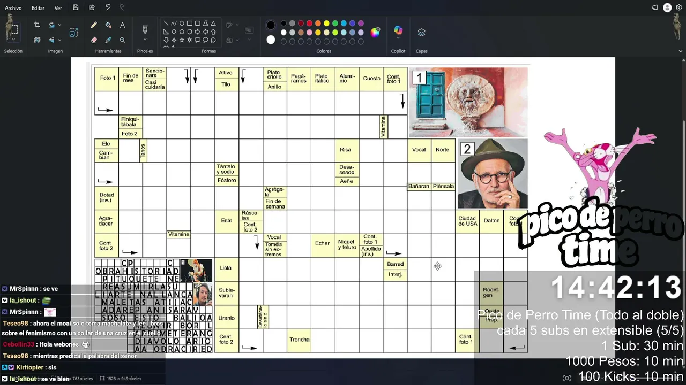686x385 pixels.
Task: Open the Copilot button
Action: pos(398,30)
